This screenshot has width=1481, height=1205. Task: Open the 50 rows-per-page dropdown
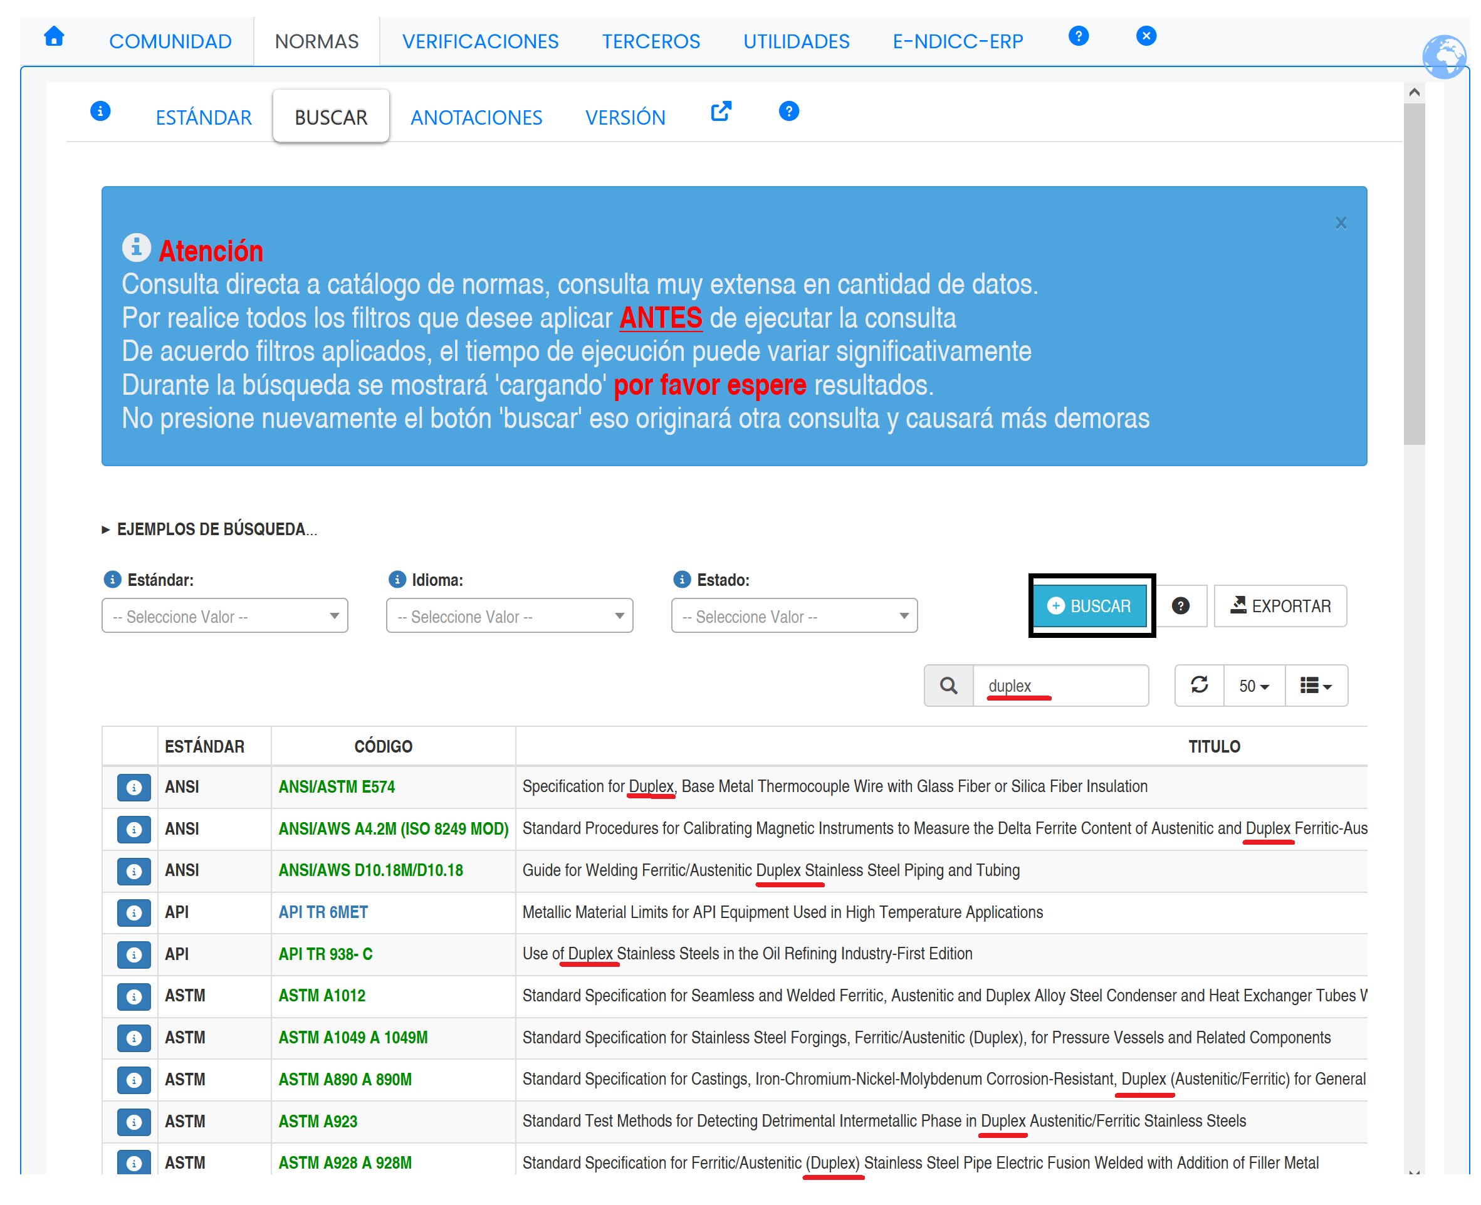(x=1253, y=686)
